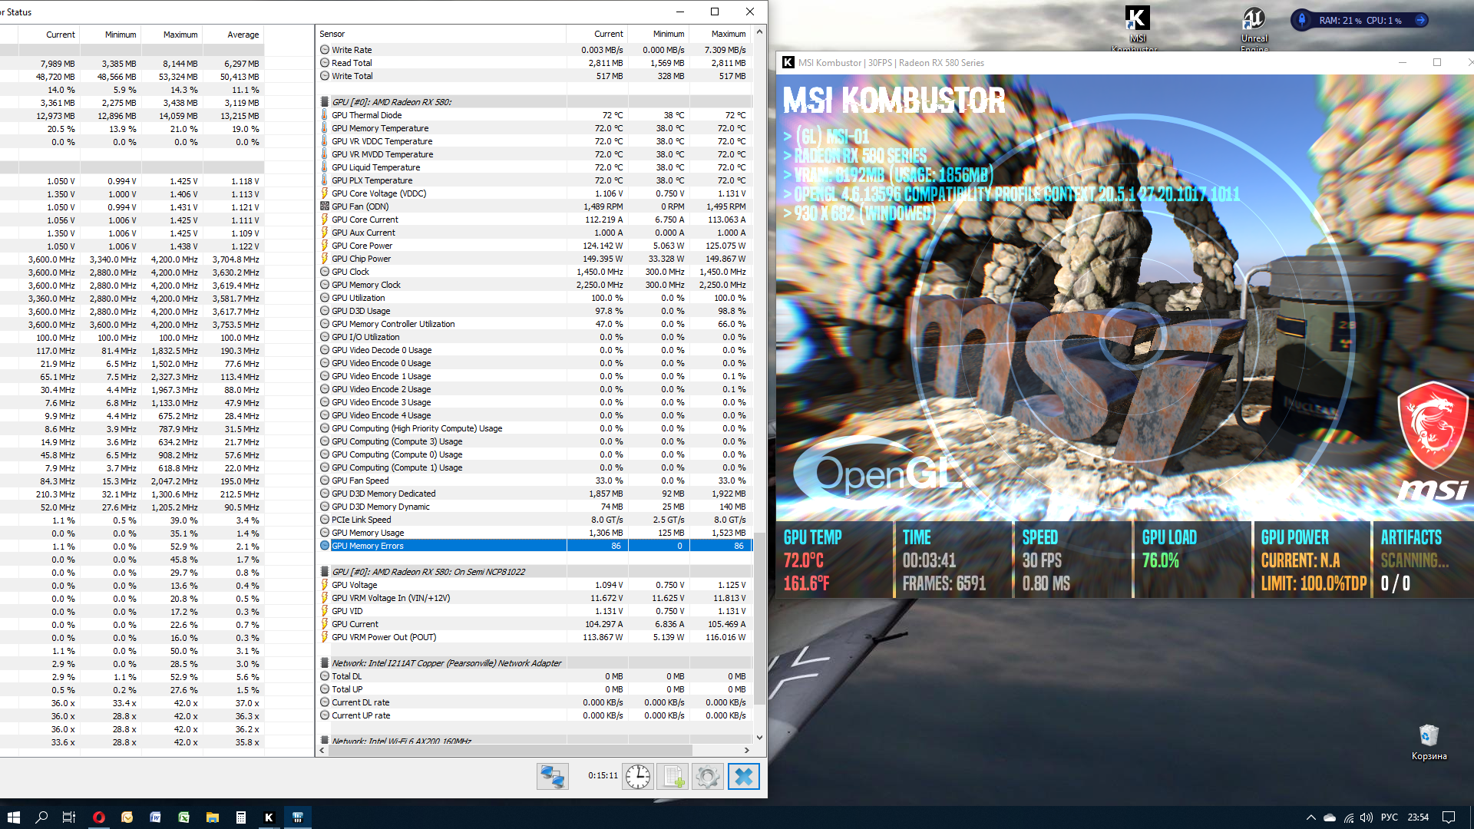Select the GPU Core Power row
The width and height of the screenshot is (1474, 829).
(x=362, y=246)
